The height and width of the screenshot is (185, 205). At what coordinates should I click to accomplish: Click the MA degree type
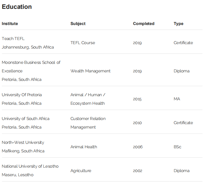pyautogui.click(x=177, y=99)
